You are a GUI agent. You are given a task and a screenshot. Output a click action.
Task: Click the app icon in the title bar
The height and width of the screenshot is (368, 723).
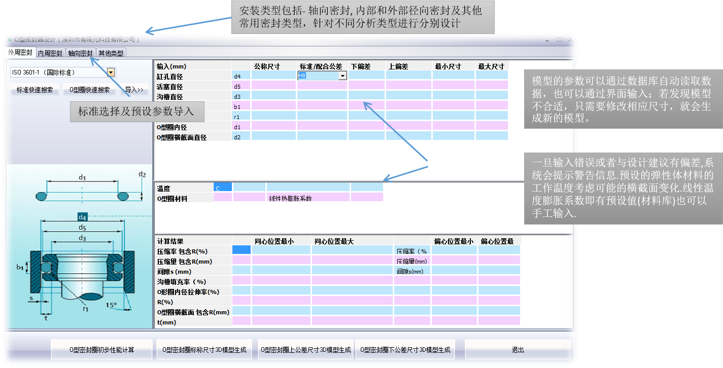pyautogui.click(x=8, y=39)
